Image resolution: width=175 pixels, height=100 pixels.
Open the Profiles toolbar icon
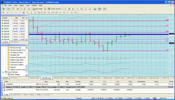[x=8, y=9]
